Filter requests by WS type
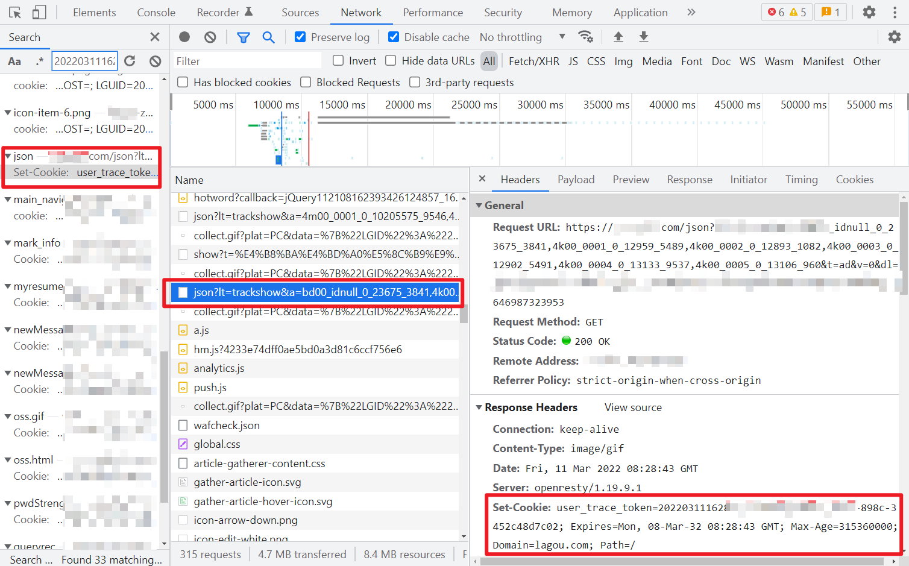 (x=747, y=61)
